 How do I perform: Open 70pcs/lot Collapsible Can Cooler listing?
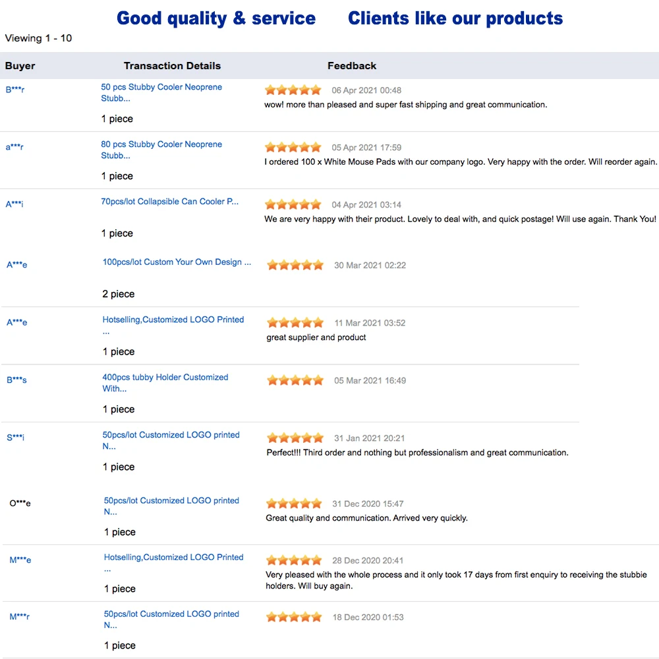click(169, 202)
